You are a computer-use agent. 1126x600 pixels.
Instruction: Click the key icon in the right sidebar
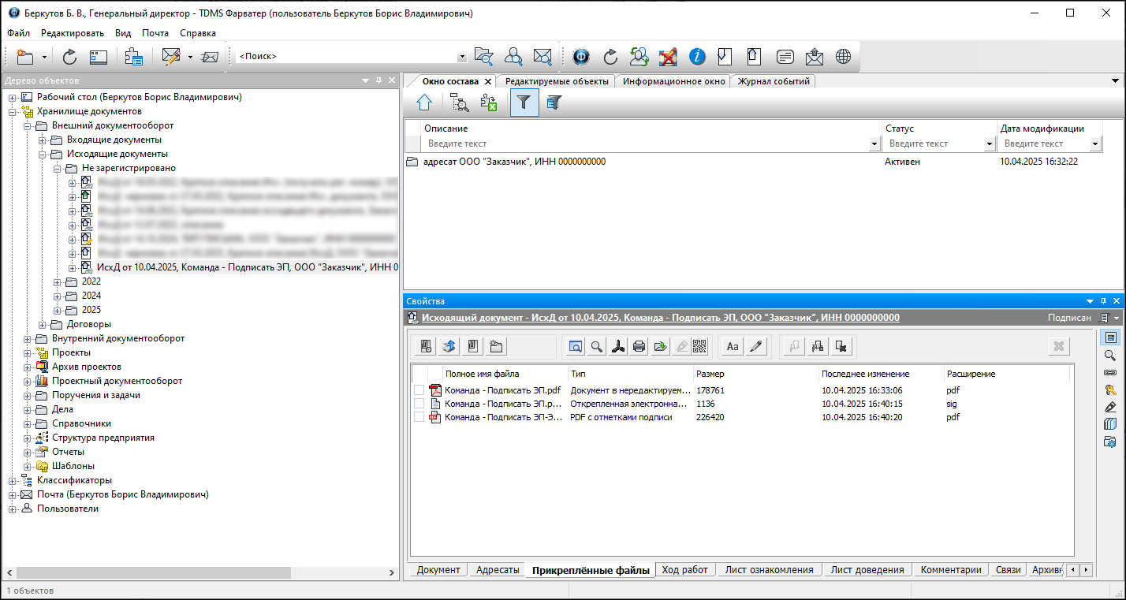tap(1110, 389)
